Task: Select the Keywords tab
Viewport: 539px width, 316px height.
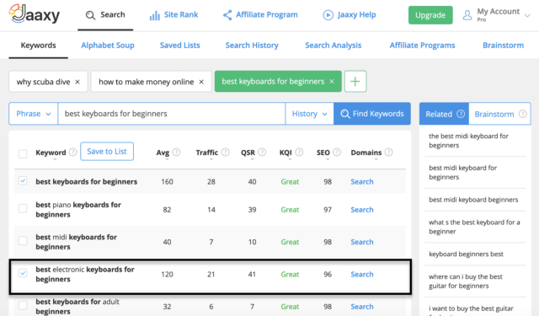Action: coord(38,46)
